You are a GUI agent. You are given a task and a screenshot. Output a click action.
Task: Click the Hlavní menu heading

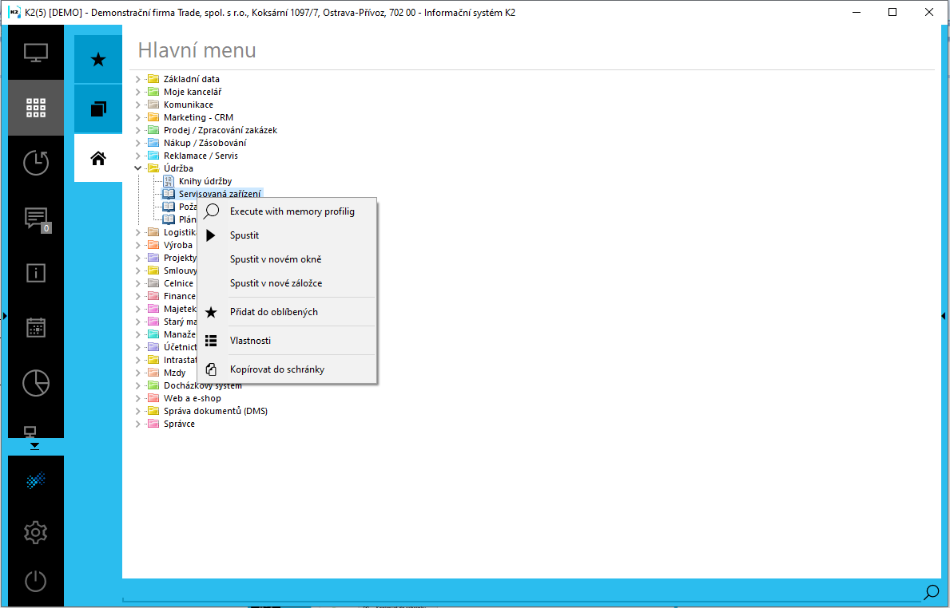click(x=197, y=50)
